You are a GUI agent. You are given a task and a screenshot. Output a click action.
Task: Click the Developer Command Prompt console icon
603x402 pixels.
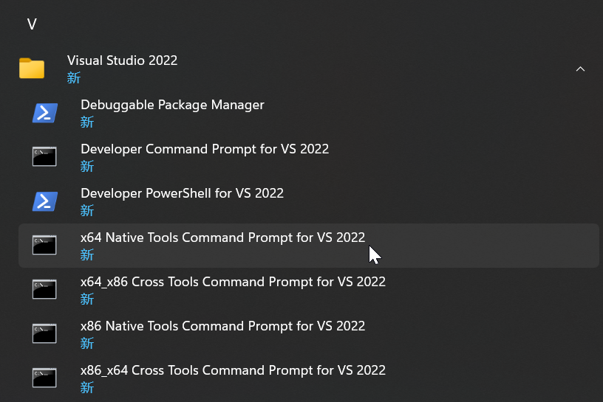coord(44,156)
